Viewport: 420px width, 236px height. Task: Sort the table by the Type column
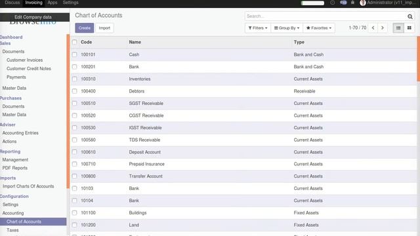tap(299, 42)
